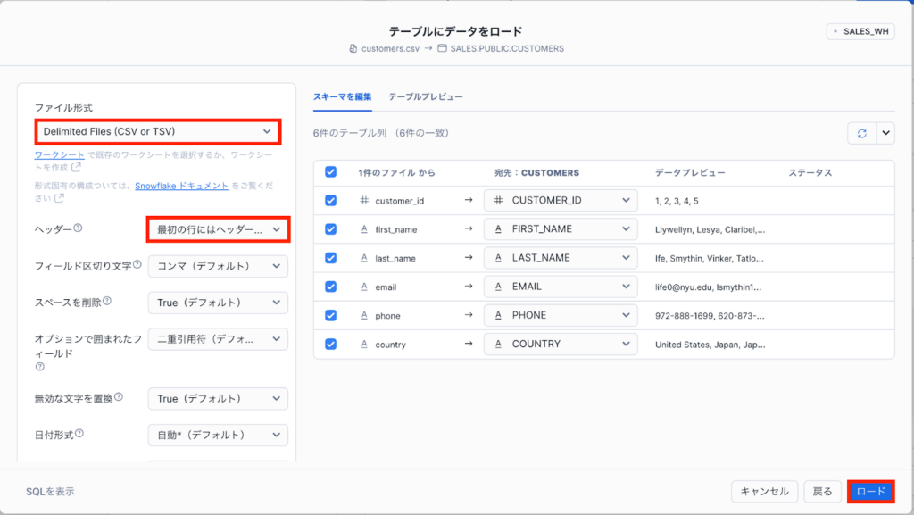Toggle the select-all checkbox in table header
The width and height of the screenshot is (914, 515).
331,172
